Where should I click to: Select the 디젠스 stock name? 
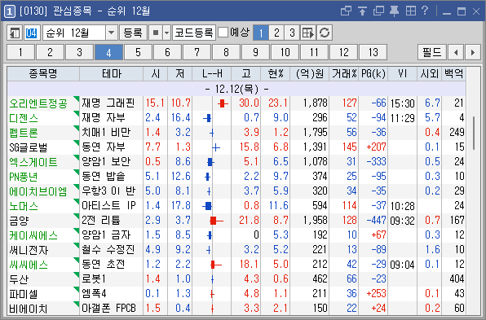click(x=24, y=118)
